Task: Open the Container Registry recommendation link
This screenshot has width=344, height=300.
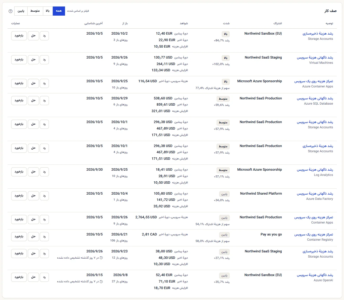Action: coord(314,234)
